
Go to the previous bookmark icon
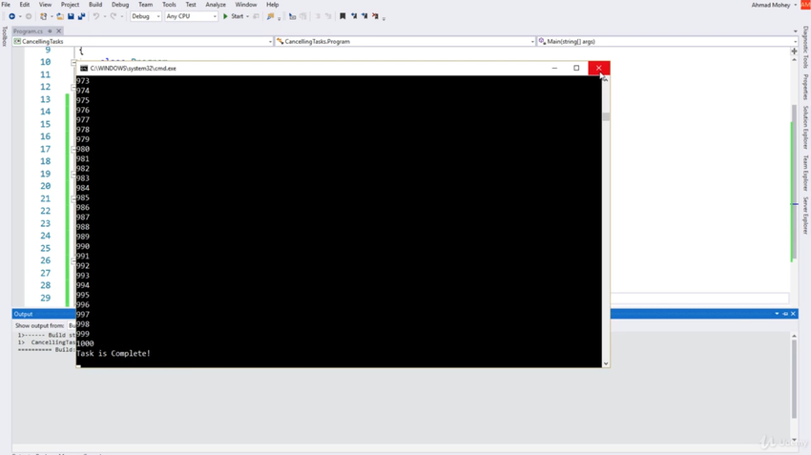pyautogui.click(x=354, y=16)
